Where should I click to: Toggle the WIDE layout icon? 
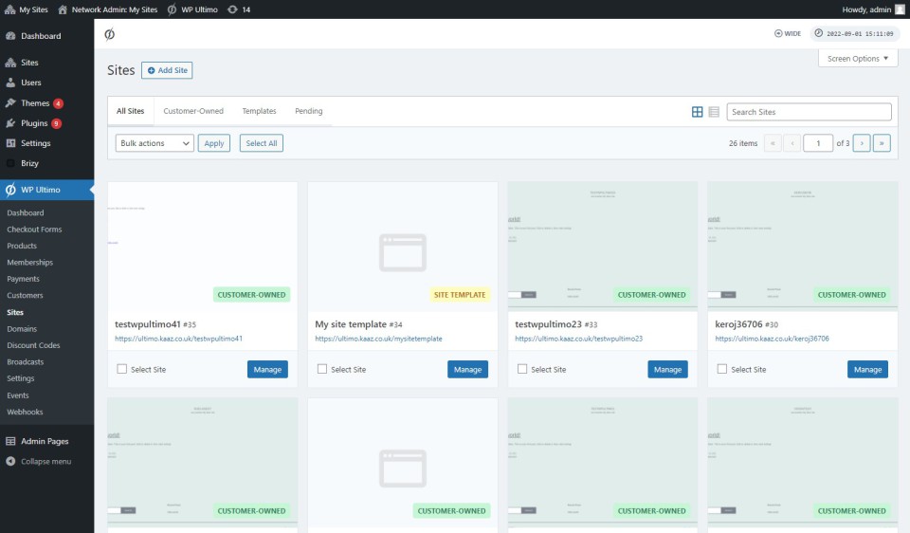tap(788, 33)
